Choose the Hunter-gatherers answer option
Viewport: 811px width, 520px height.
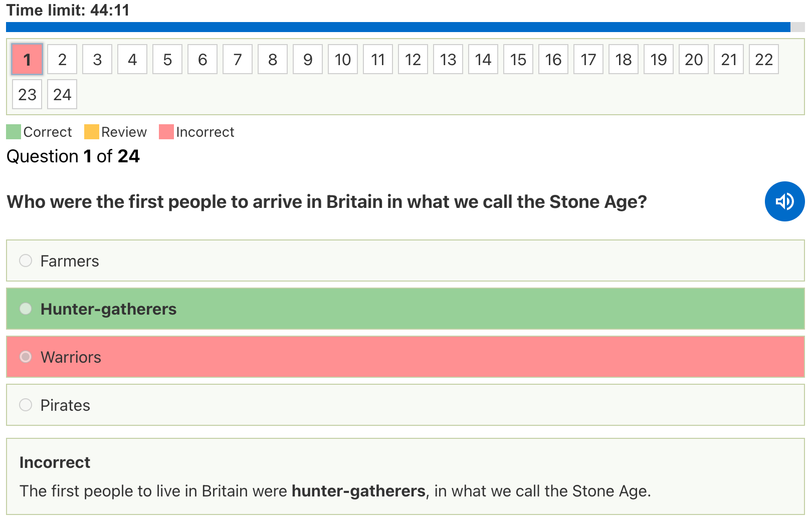pos(26,309)
